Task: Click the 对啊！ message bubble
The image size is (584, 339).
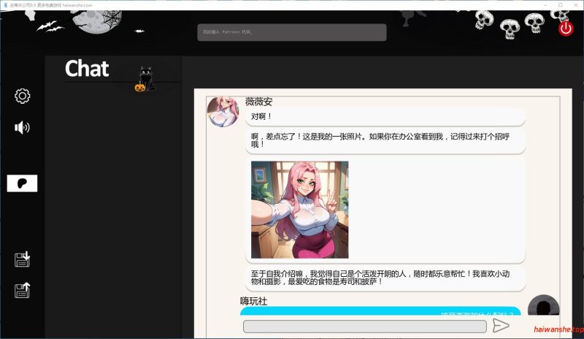Action: pyautogui.click(x=385, y=117)
